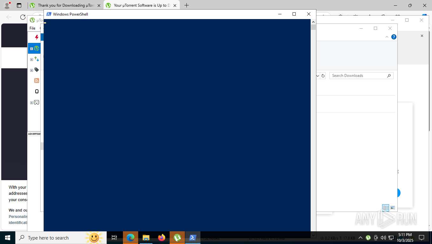This screenshot has width=432, height=244.
Task: Open network status in system tray
Action: pos(391,238)
